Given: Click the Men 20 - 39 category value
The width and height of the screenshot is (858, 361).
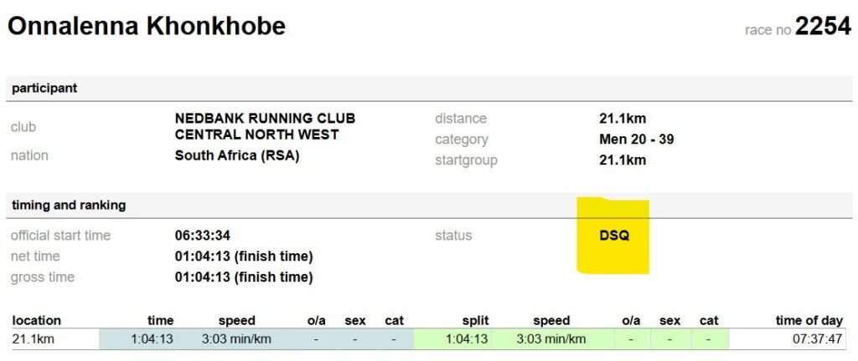Looking at the screenshot, I should point(637,139).
